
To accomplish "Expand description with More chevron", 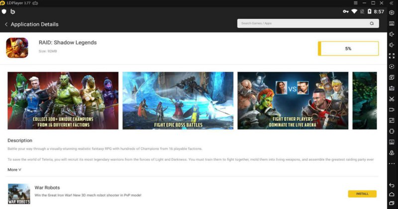I will pyautogui.click(x=14, y=170).
